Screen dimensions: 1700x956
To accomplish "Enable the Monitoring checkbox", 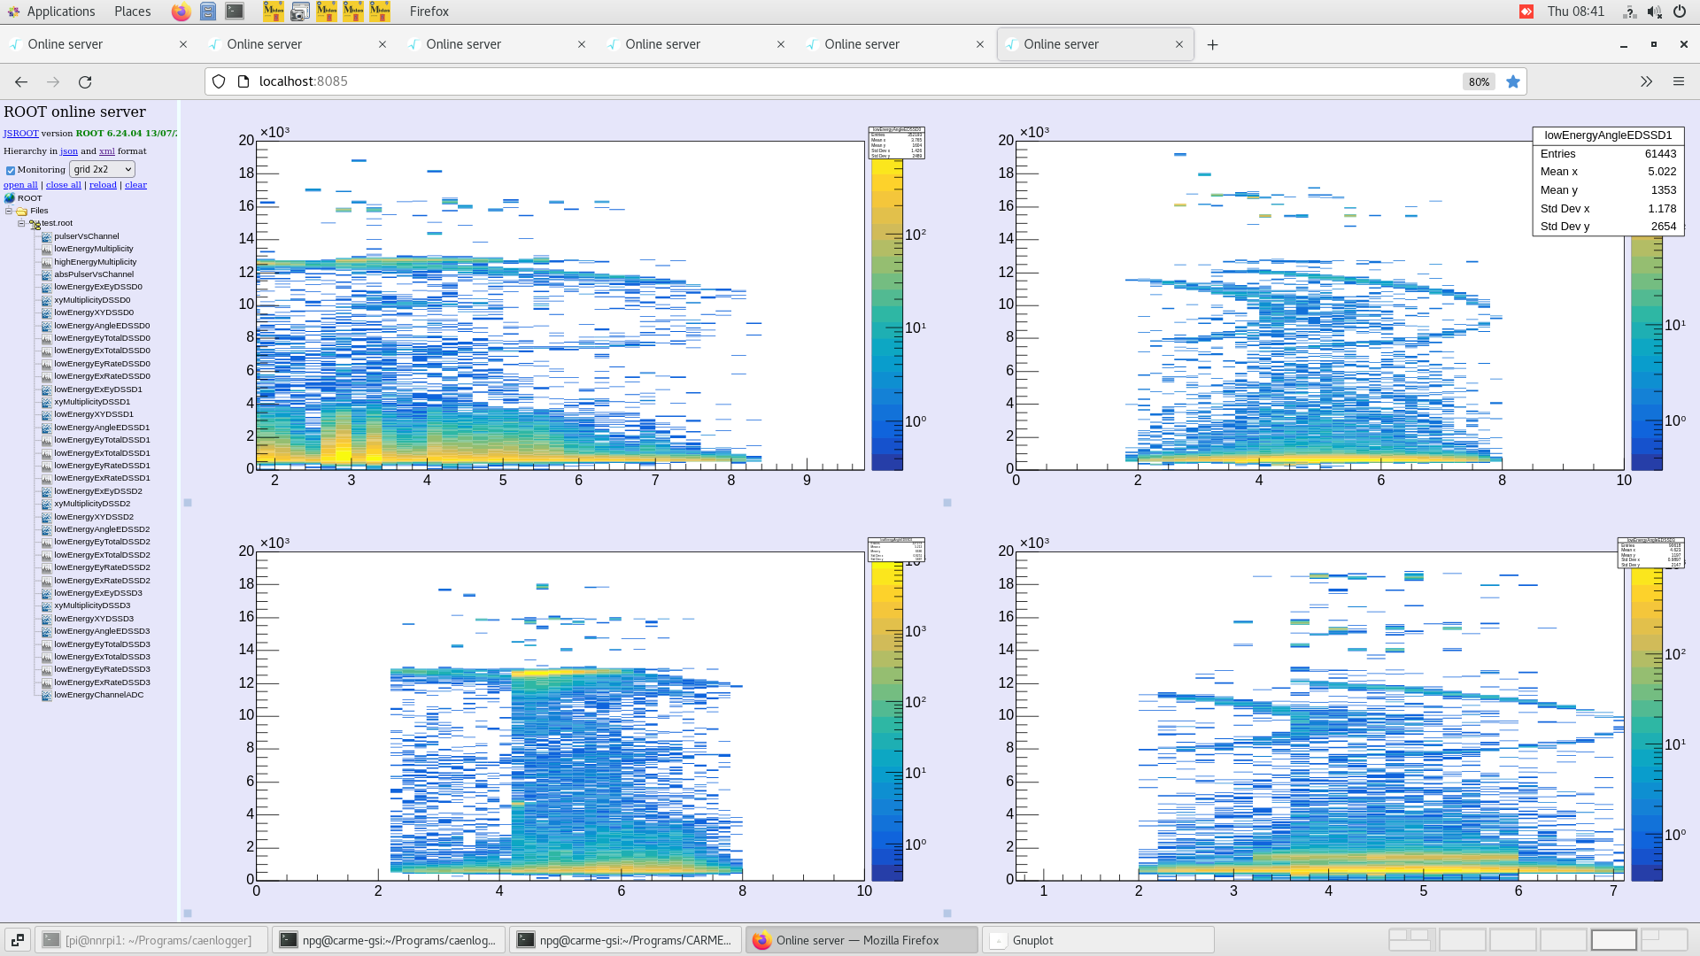I will click(x=11, y=169).
